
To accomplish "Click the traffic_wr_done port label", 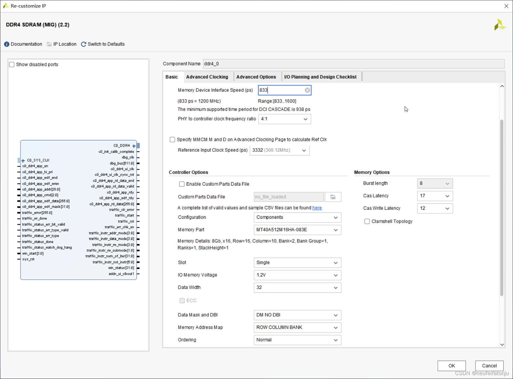I will (34, 218).
